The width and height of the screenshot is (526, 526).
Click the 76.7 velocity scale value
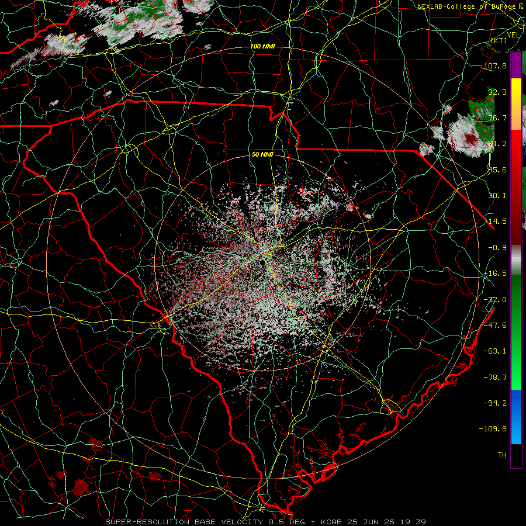[x=497, y=117]
